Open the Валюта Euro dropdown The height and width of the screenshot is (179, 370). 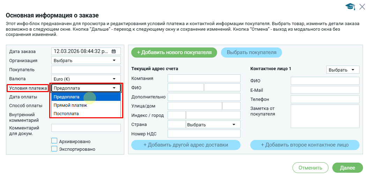(86, 79)
